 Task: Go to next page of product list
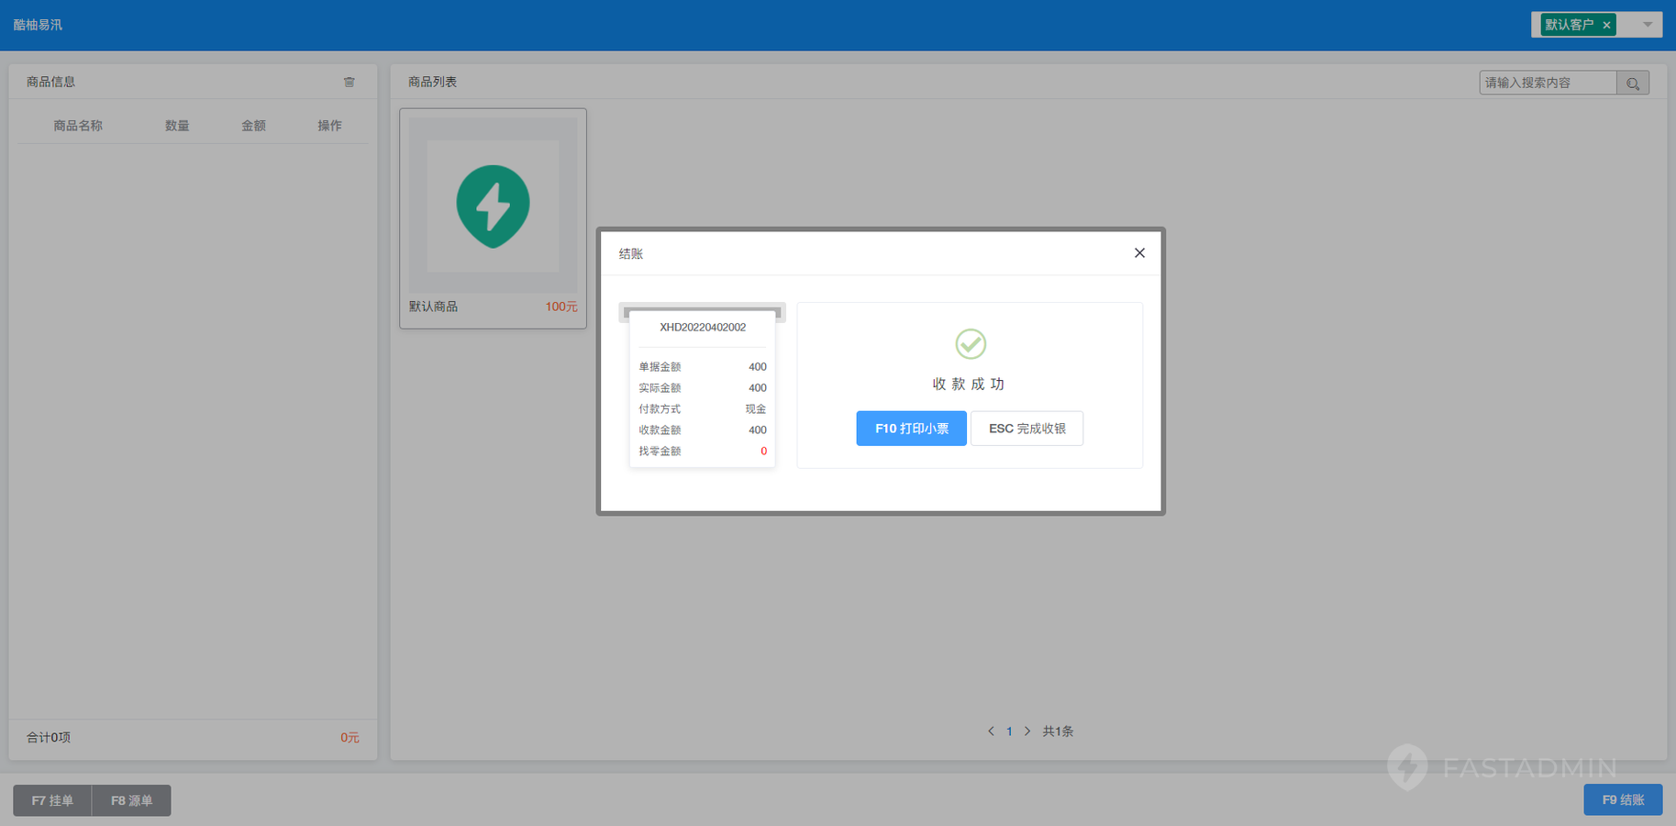[1027, 731]
